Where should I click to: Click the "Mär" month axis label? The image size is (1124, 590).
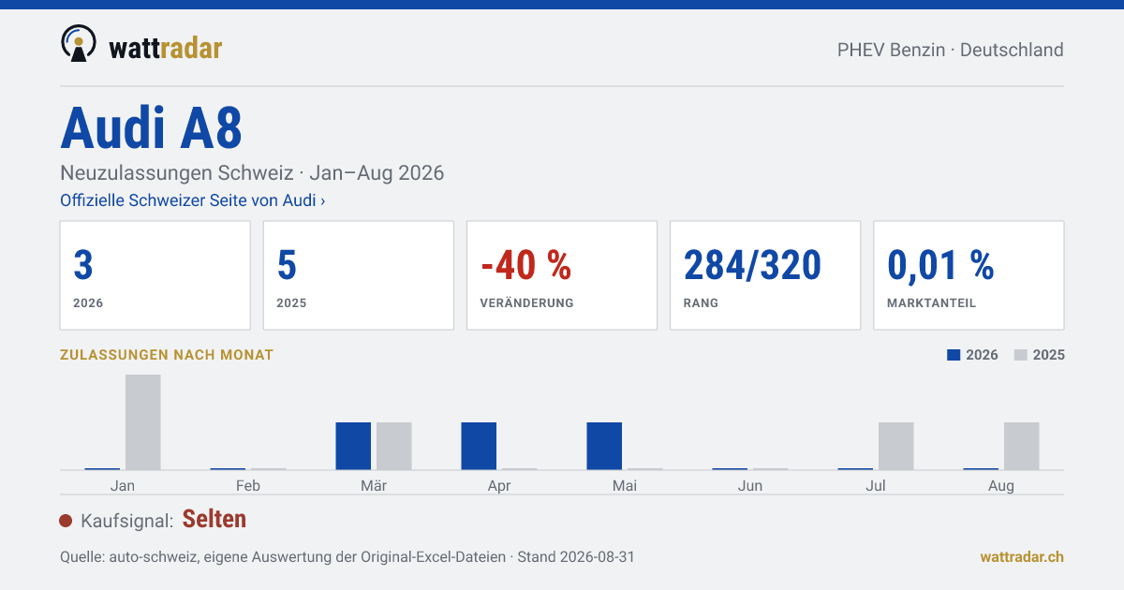pyautogui.click(x=374, y=486)
